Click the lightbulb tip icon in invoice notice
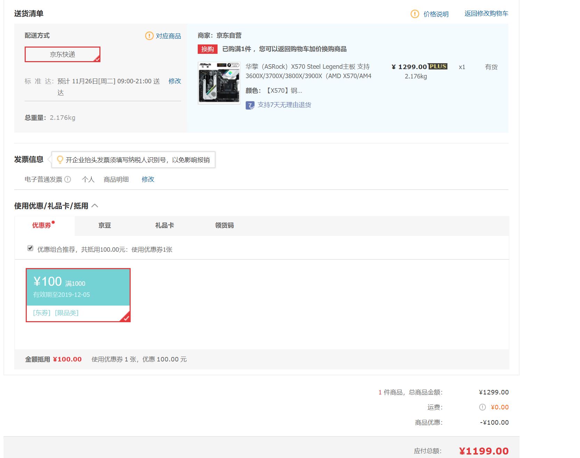This screenshot has width=580, height=458. pyautogui.click(x=60, y=160)
